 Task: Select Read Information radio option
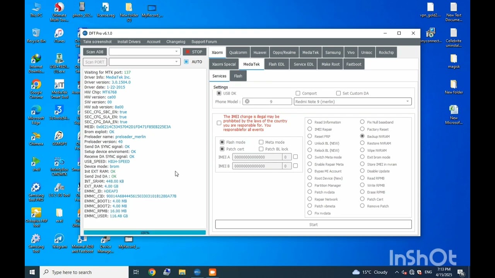point(310,122)
